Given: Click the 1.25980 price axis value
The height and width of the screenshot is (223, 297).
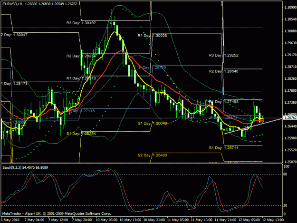Looking at the screenshot, I should point(290,138).
